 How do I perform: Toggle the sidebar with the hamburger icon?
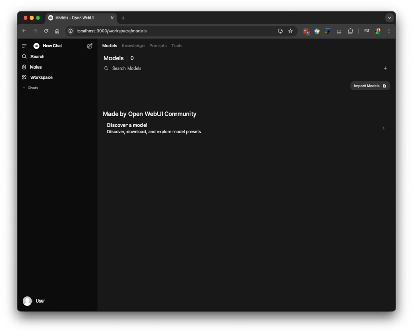24,46
